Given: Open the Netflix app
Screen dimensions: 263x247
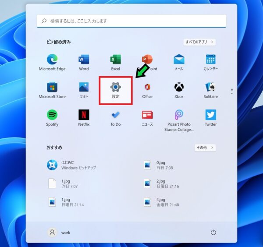Looking at the screenshot, I should pyautogui.click(x=84, y=118).
